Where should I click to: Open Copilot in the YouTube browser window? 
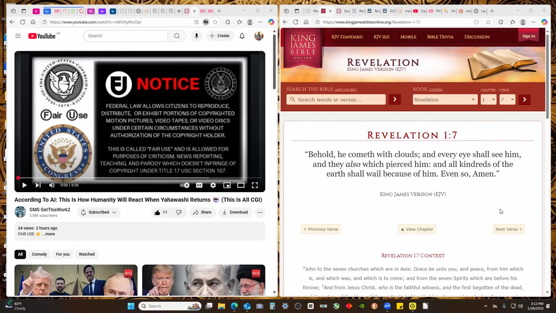click(x=271, y=22)
